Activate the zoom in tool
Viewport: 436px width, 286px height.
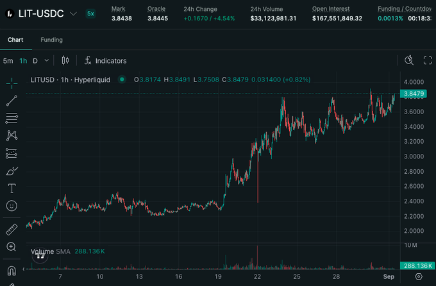pos(12,247)
